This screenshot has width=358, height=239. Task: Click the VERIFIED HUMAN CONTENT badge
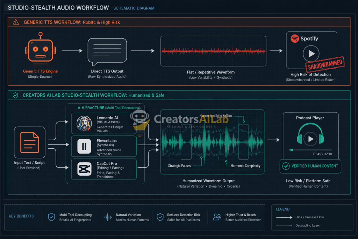310,166
